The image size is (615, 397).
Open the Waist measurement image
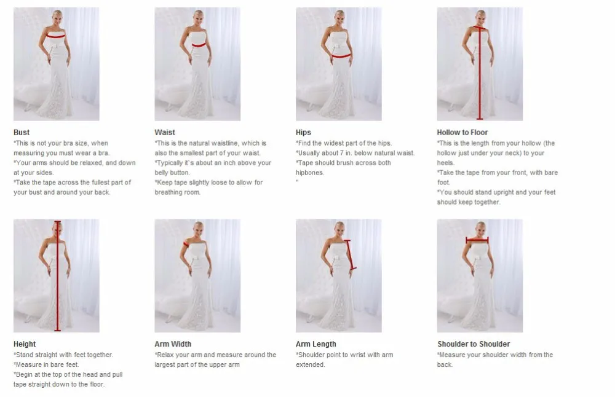(197, 64)
